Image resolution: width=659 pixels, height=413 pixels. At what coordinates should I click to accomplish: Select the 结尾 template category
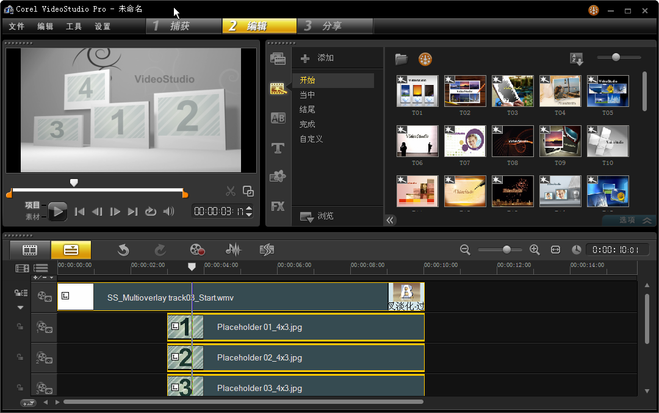click(x=307, y=109)
